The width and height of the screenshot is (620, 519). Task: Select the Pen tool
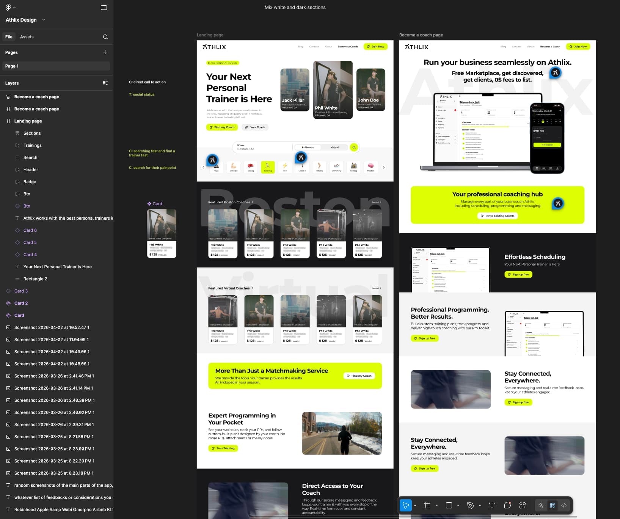[x=471, y=505]
